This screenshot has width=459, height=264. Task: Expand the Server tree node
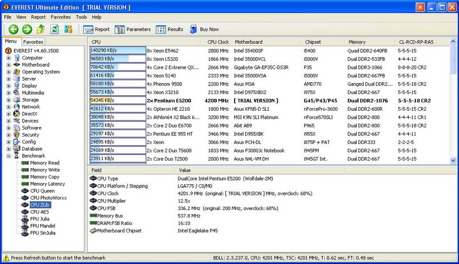pos(9,79)
